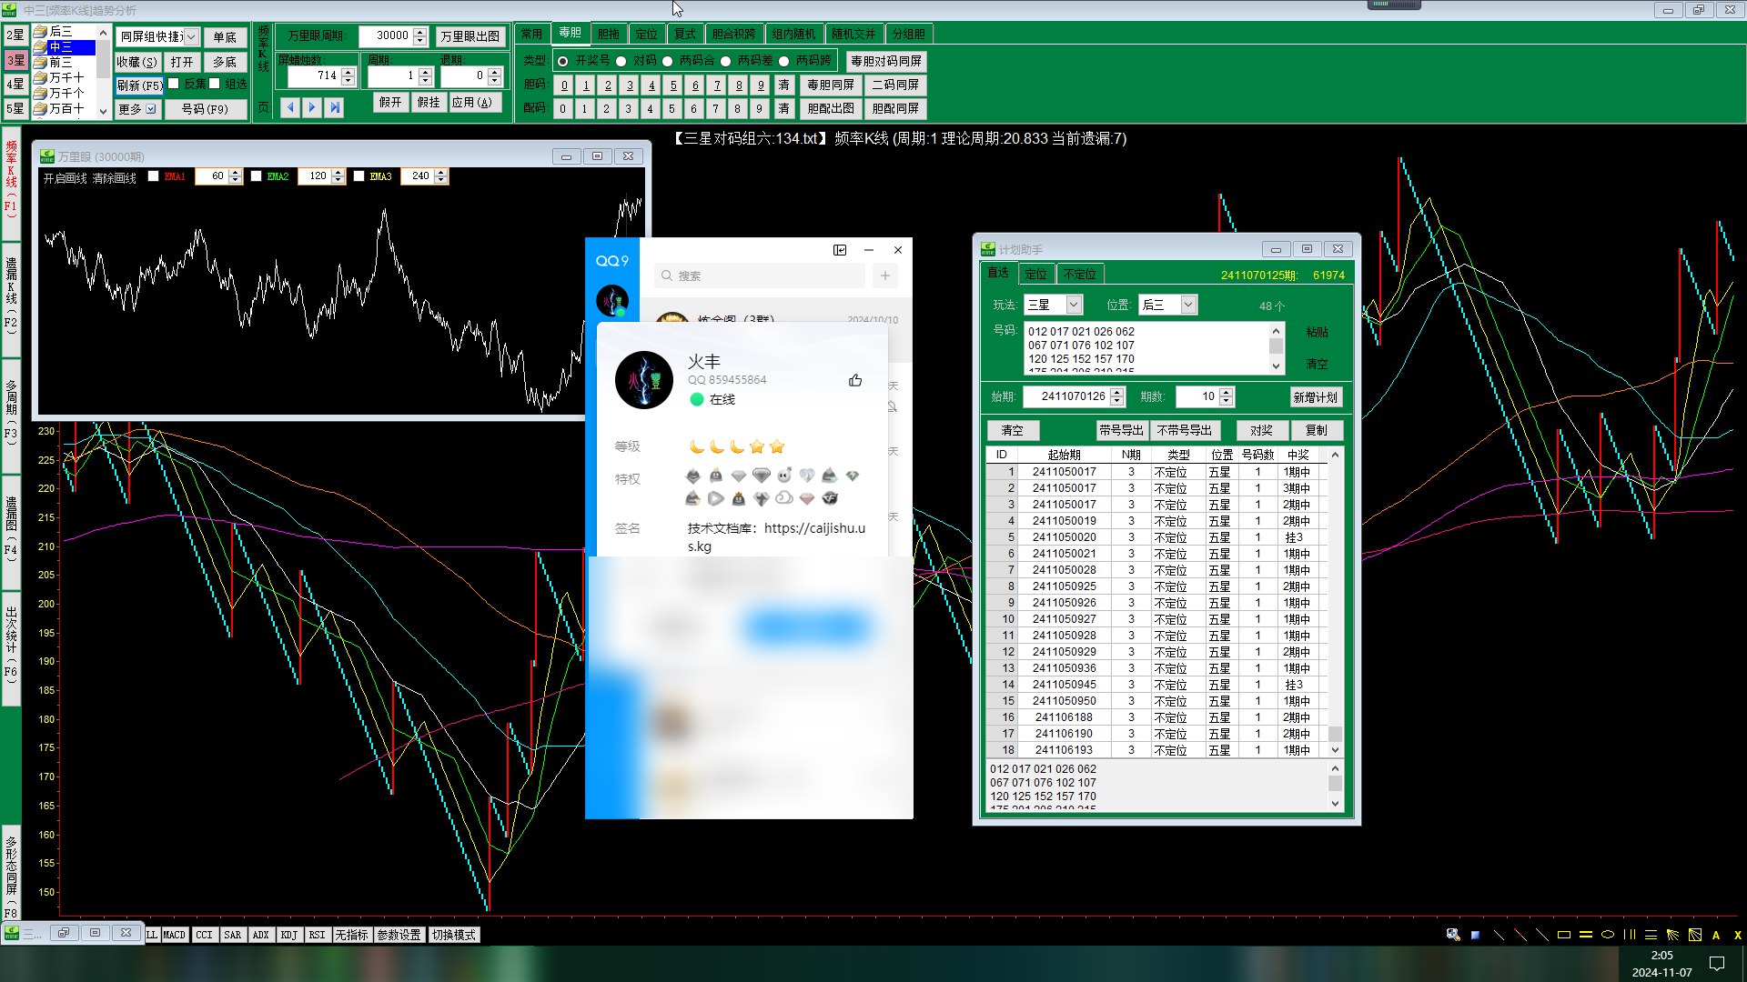This screenshot has width=1747, height=982.
Task: Select the three horizontal lines tool
Action: tap(1651, 935)
